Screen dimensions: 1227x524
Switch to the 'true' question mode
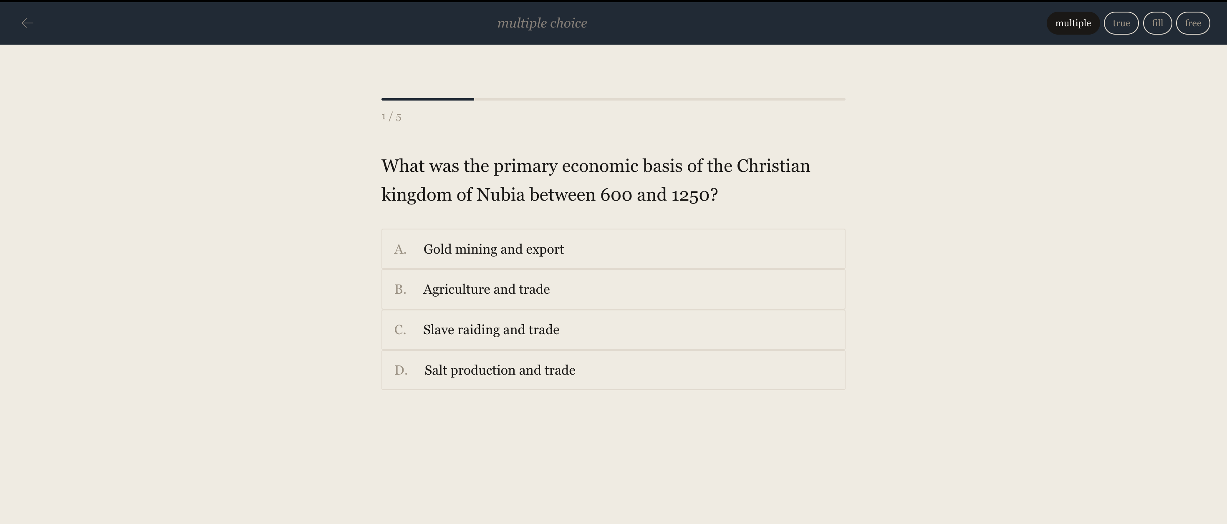(1121, 23)
